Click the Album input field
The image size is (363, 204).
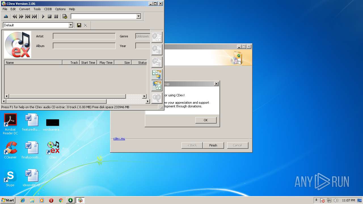[x=84, y=46]
